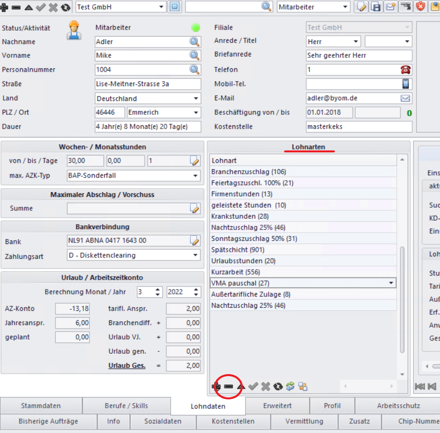Expand the Zahlungsart dropdown
The height and width of the screenshot is (433, 440).
pyautogui.click(x=196, y=256)
